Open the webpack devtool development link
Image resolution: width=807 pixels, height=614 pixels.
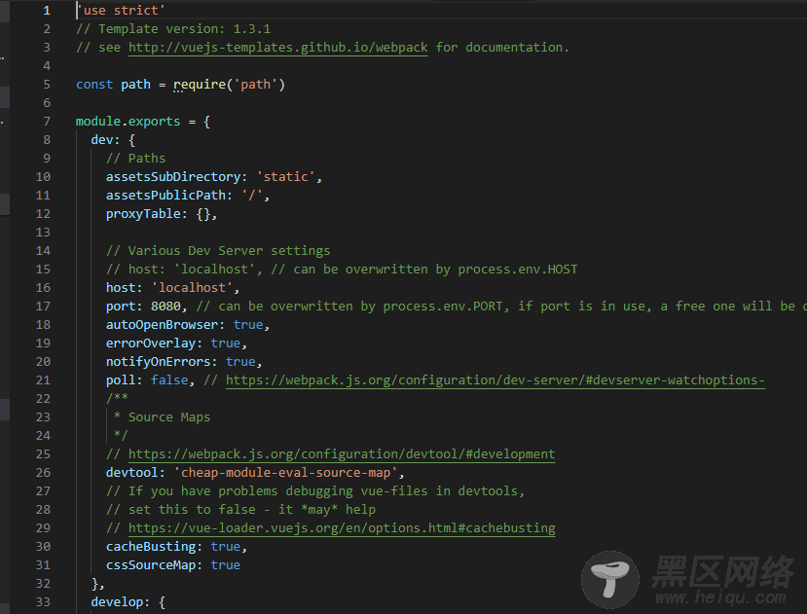coord(342,454)
